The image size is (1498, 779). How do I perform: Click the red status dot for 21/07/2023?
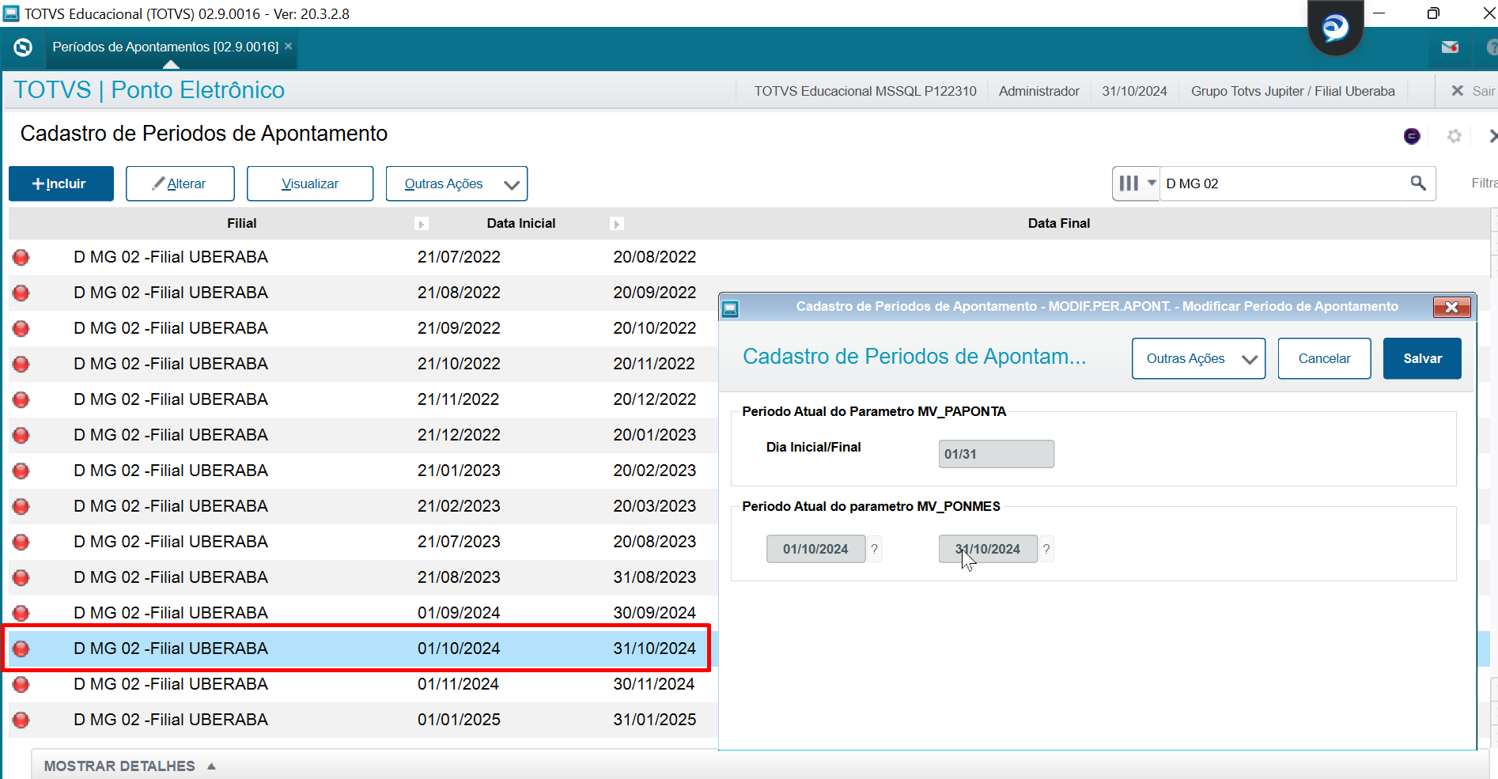point(21,542)
